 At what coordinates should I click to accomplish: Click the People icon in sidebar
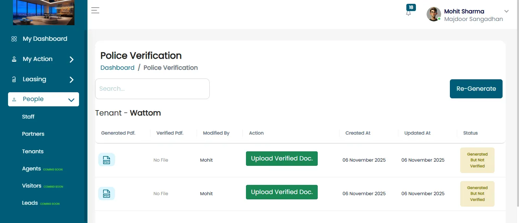[14, 99]
